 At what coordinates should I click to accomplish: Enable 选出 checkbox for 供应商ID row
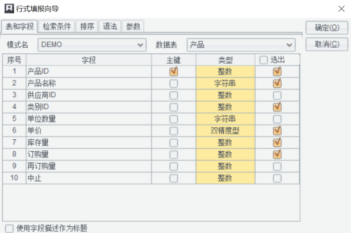pyautogui.click(x=277, y=95)
